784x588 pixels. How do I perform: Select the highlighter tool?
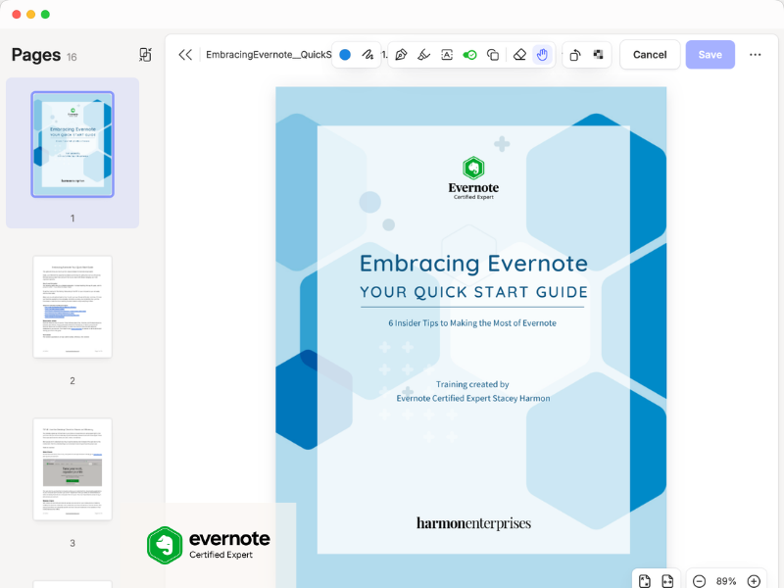424,55
